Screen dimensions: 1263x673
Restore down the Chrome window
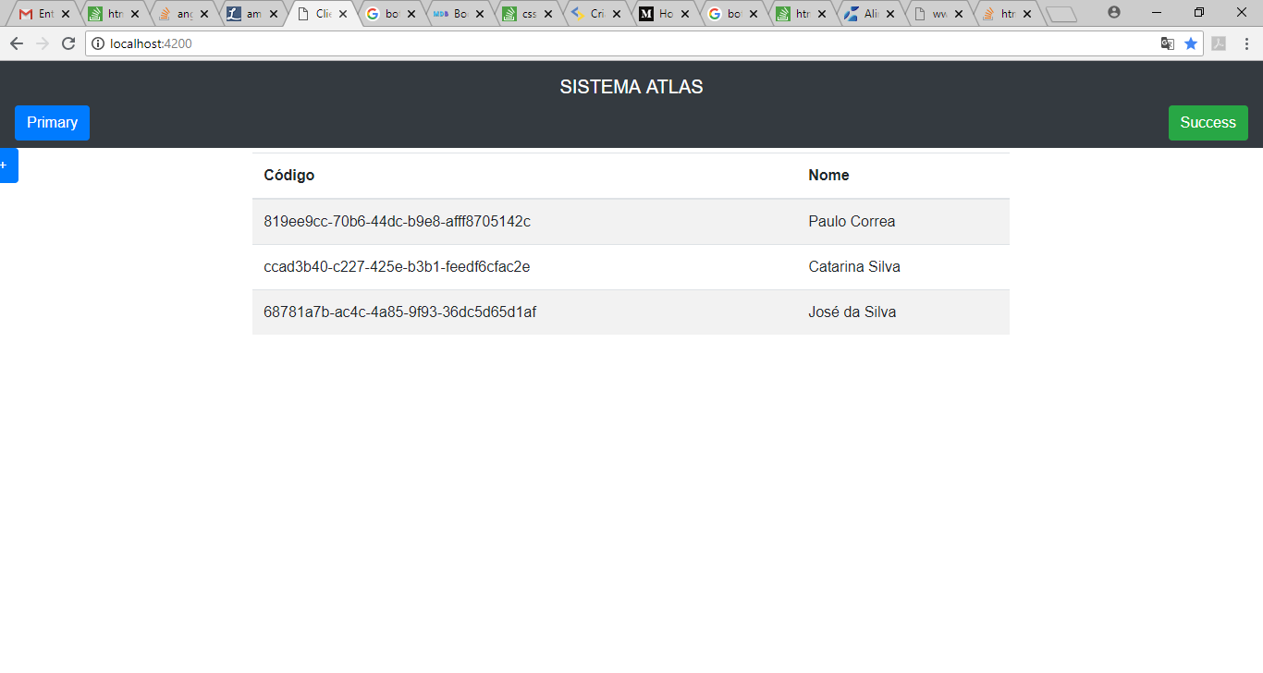(x=1199, y=12)
